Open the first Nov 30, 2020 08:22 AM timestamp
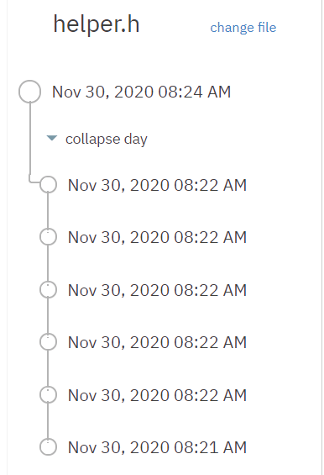Image resolution: width=324 pixels, height=475 pixels. click(x=157, y=185)
